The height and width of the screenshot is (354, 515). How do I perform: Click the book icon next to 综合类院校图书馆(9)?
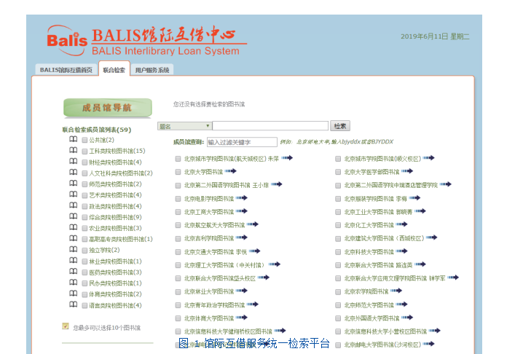pyautogui.click(x=74, y=216)
